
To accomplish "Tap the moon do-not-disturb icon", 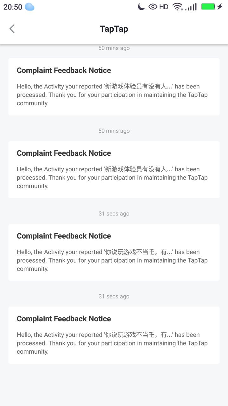I will click(x=141, y=7).
